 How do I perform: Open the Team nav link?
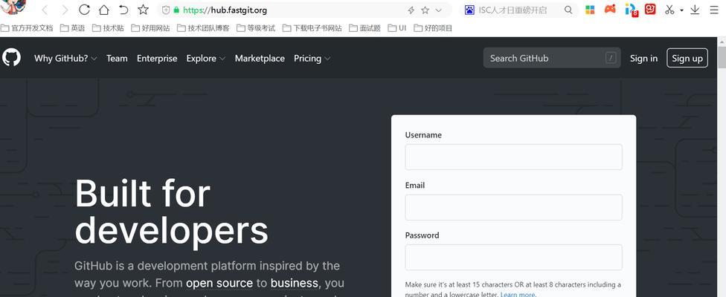(117, 58)
